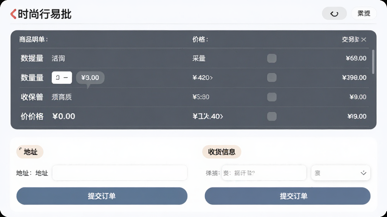Click the top-right white pill button
Viewport: 387px width, 217px height.
pyautogui.click(x=364, y=13)
